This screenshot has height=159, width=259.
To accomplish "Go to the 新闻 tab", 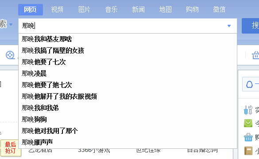I will (x=138, y=10).
